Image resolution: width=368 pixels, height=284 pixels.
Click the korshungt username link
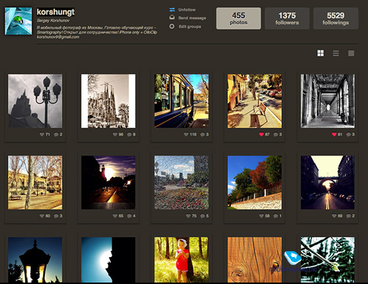click(x=56, y=12)
